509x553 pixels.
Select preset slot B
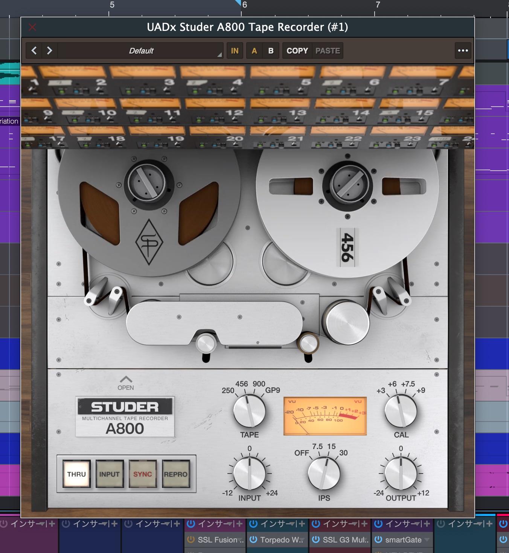(x=271, y=50)
